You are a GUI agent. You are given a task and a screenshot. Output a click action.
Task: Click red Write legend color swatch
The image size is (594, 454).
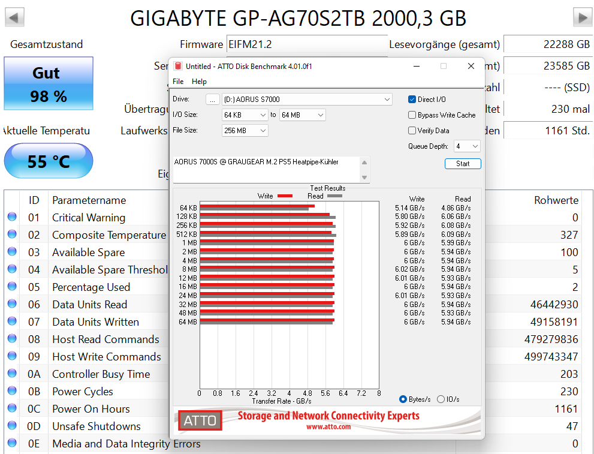click(x=285, y=196)
